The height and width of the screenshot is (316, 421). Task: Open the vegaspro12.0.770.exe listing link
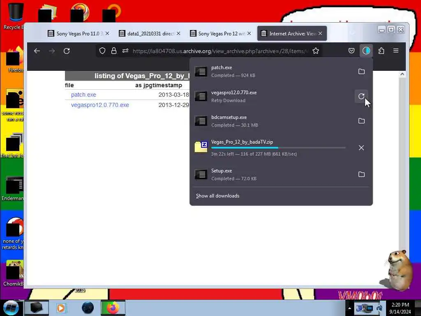click(100, 105)
